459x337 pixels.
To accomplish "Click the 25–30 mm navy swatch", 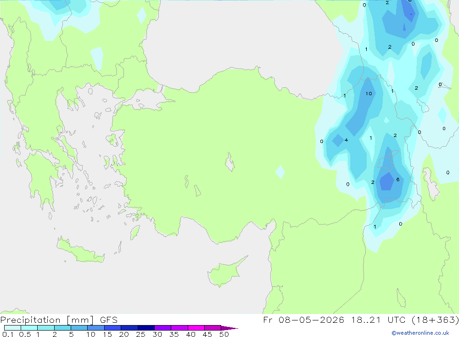I will coord(146,328).
